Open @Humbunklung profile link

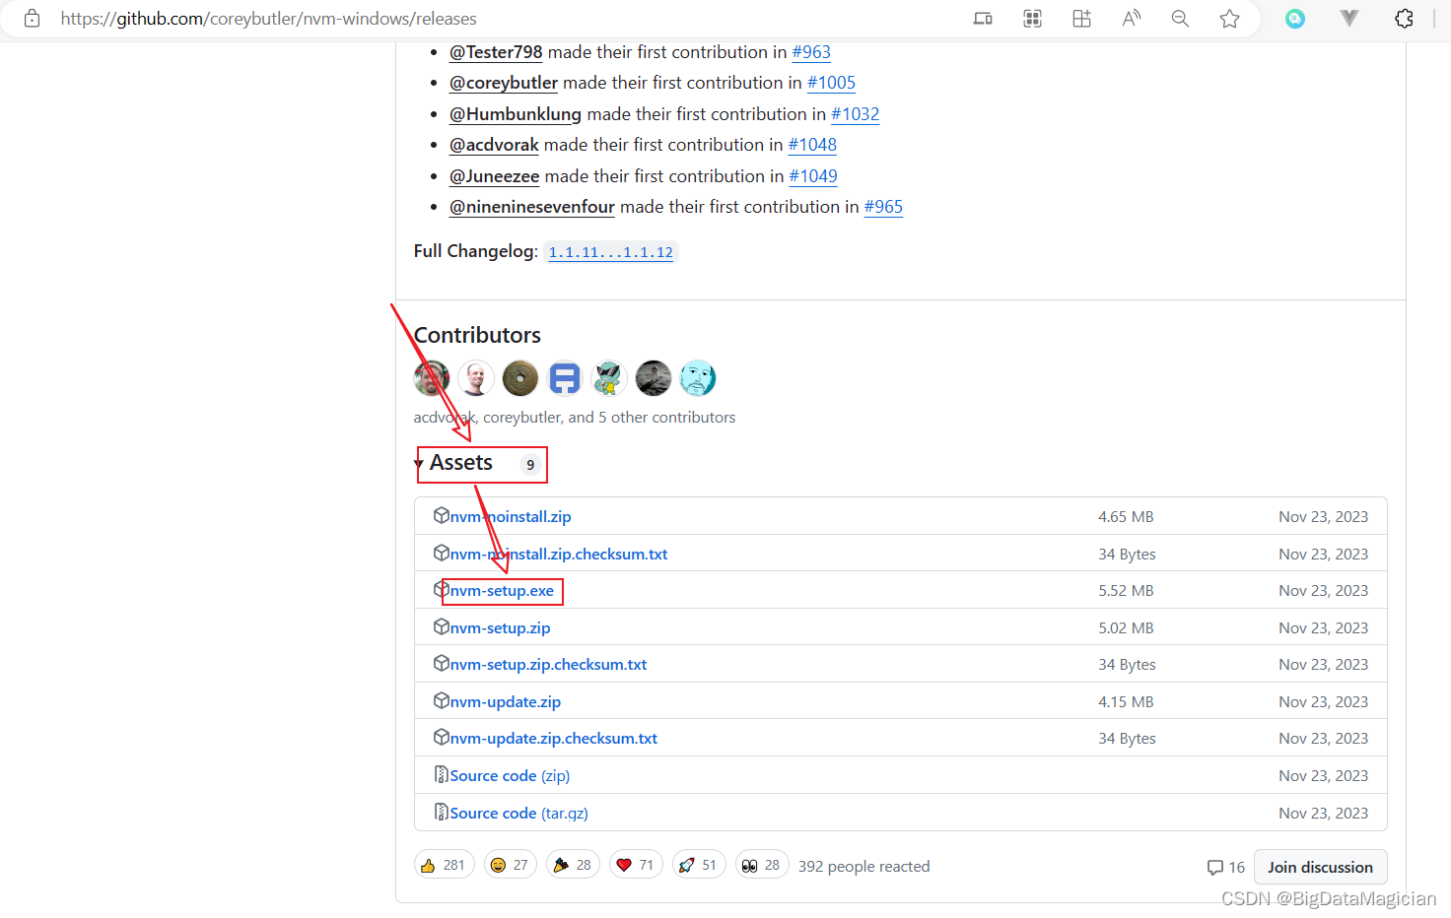[516, 114]
